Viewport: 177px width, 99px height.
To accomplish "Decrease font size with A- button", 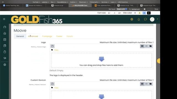I will click(109, 13).
